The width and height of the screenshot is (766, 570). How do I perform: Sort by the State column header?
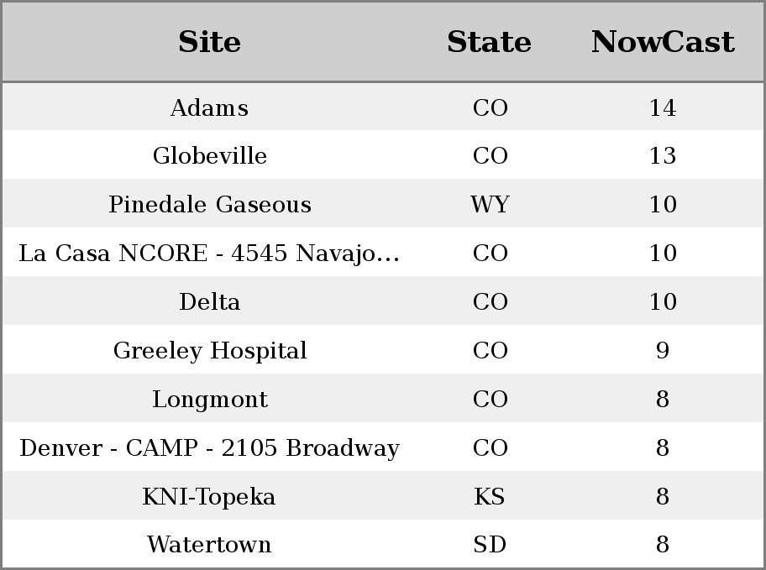pos(489,42)
